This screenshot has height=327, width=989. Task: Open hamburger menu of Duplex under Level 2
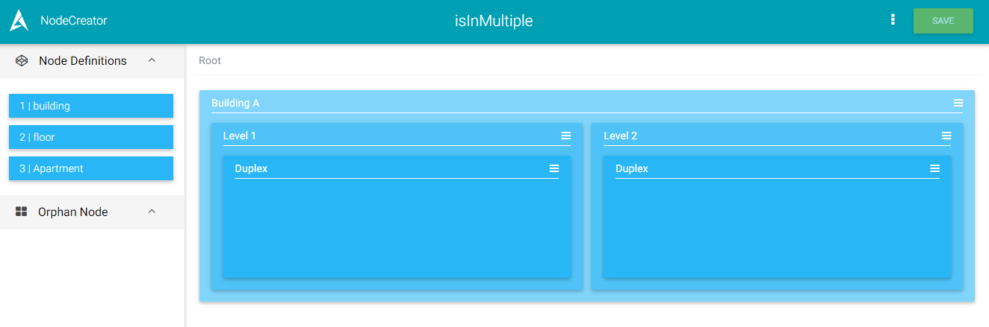934,168
